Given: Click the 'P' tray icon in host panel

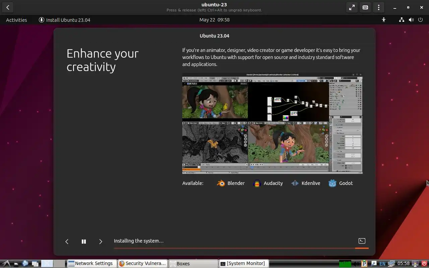Looking at the screenshot, I should coord(365,264).
